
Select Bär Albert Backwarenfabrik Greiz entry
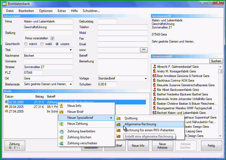(178, 90)
